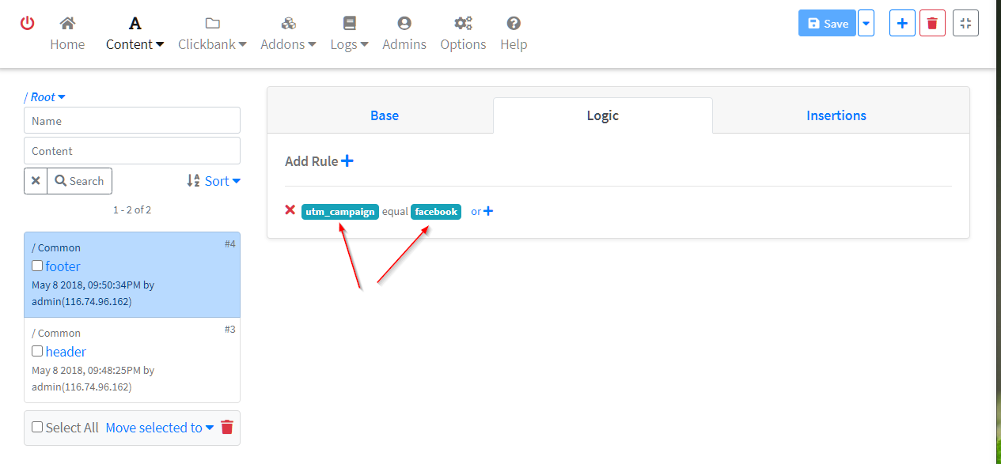This screenshot has height=464, width=1001.
Task: Click the Save button
Action: click(x=827, y=24)
